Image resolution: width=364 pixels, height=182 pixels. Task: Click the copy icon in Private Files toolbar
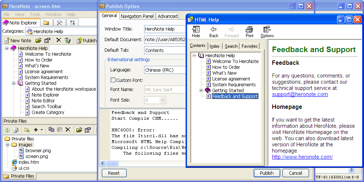click(x=51, y=130)
